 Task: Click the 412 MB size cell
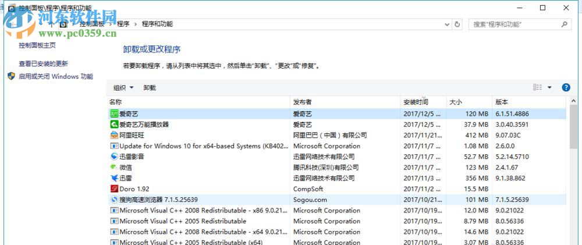477,136
